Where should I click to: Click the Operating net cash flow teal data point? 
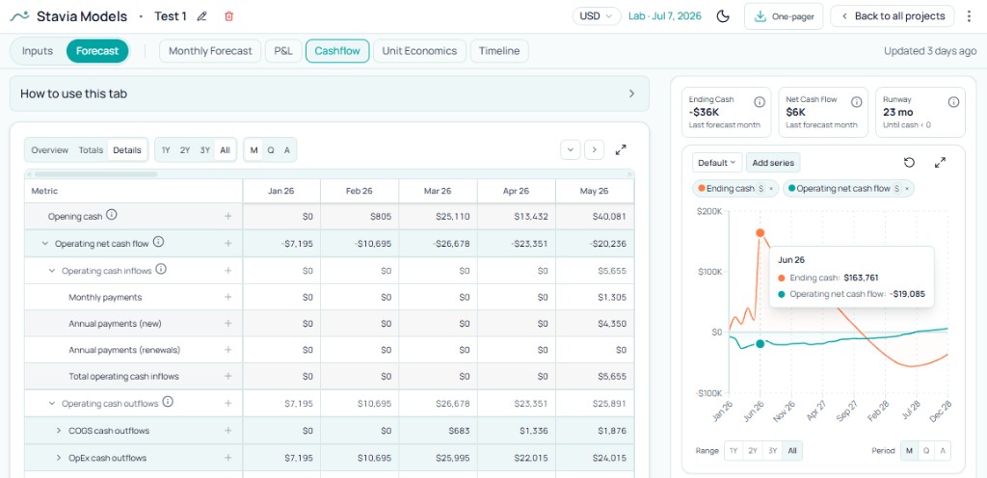tap(760, 343)
